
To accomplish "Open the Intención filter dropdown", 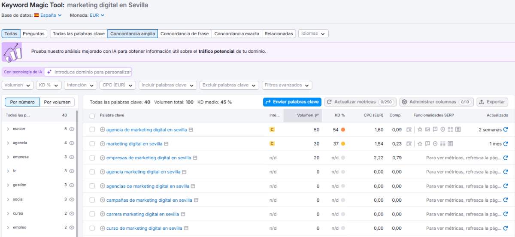I will (80, 85).
